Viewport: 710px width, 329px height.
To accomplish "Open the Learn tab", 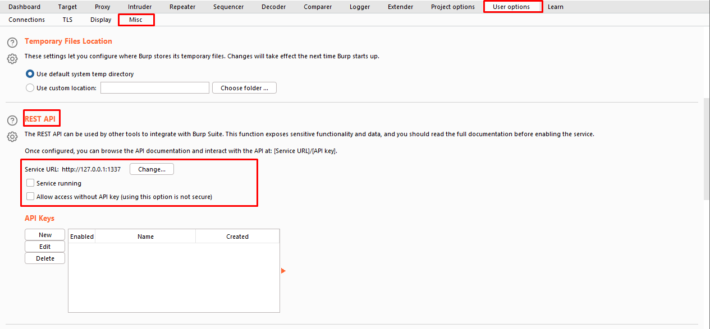I will pos(556,7).
